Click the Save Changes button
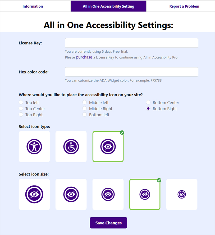The height and width of the screenshot is (235, 215). tap(108, 223)
